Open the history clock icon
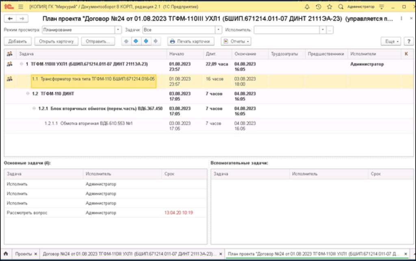This screenshot has height=261, width=416. (318, 7)
